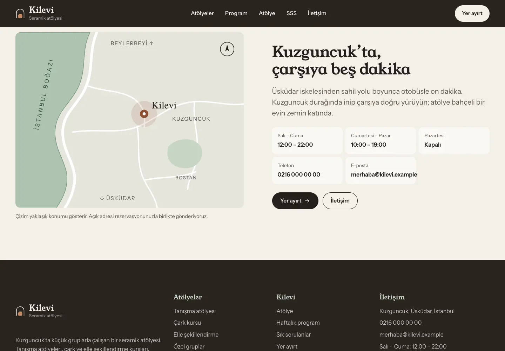Click the İSTANBUL BOĞAZI map label

coord(43,95)
